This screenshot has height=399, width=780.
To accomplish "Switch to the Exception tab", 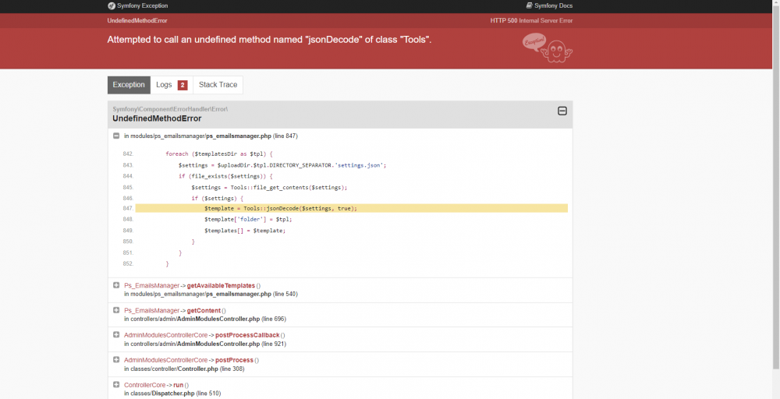I will [129, 85].
